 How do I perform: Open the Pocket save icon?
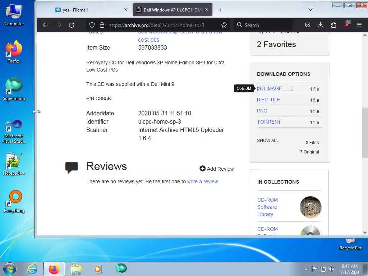point(308,25)
